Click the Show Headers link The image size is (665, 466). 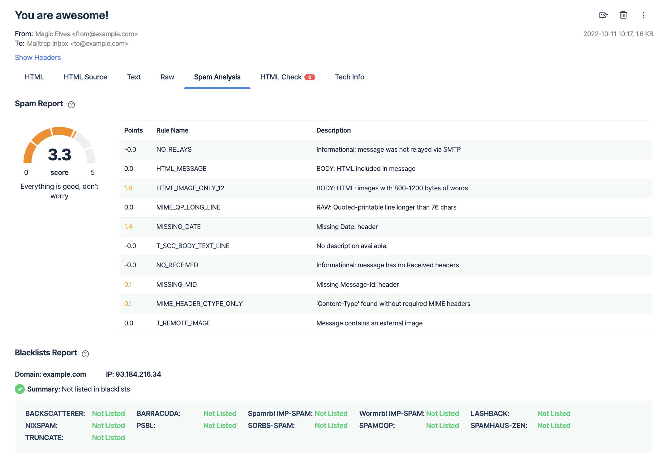point(38,57)
